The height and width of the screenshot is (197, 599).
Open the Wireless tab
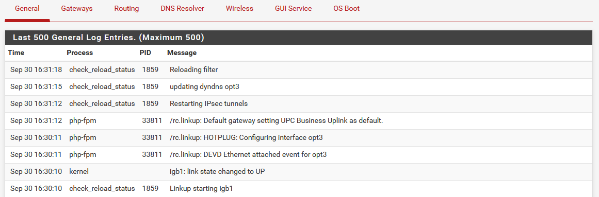[x=239, y=8]
